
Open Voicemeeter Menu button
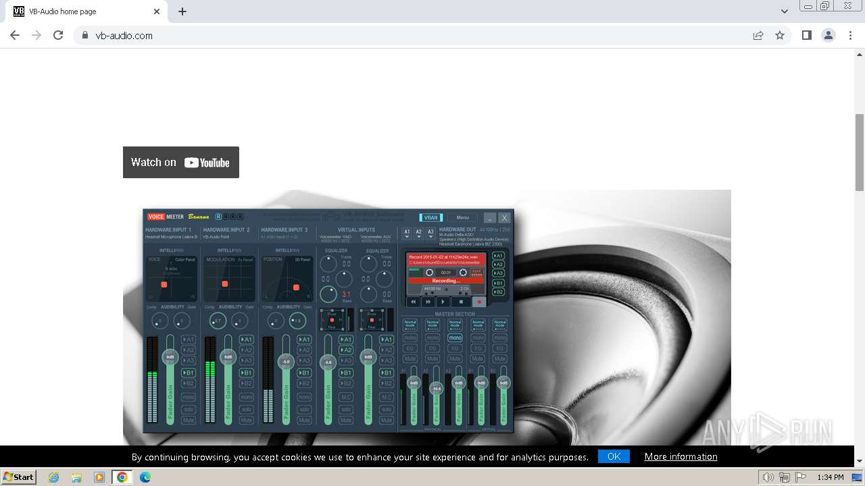tap(463, 217)
